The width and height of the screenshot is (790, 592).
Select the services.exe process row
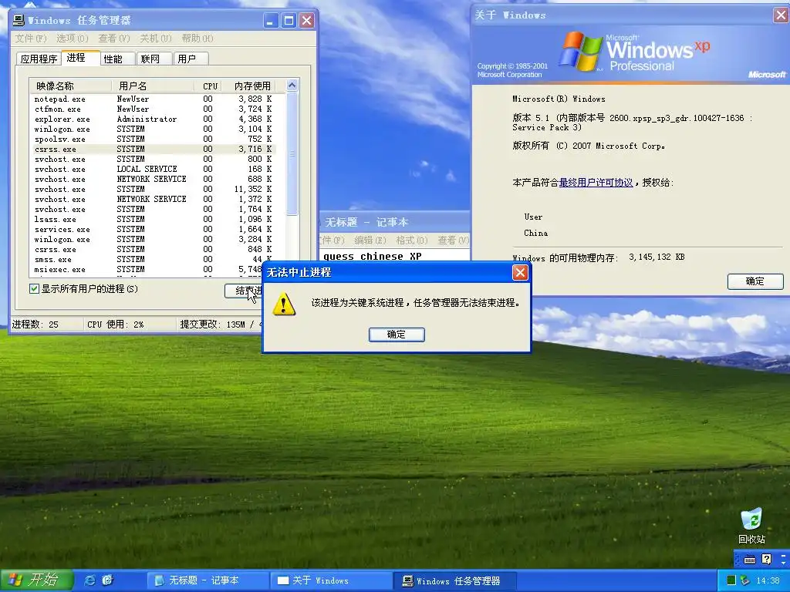tap(154, 230)
